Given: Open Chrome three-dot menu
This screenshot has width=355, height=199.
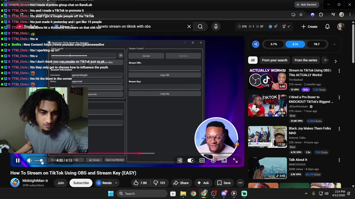Looking at the screenshot, I should tap(350, 15).
